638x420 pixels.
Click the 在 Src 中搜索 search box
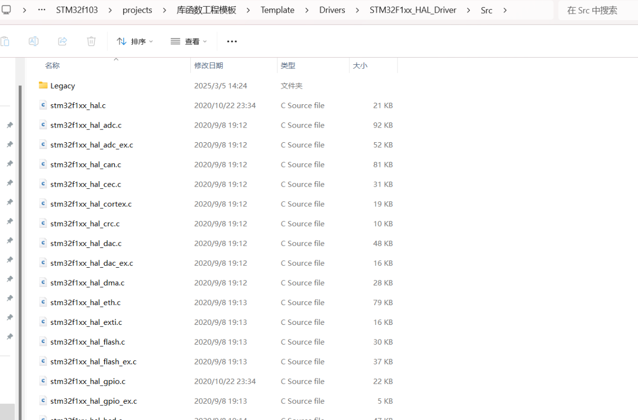[x=598, y=10]
